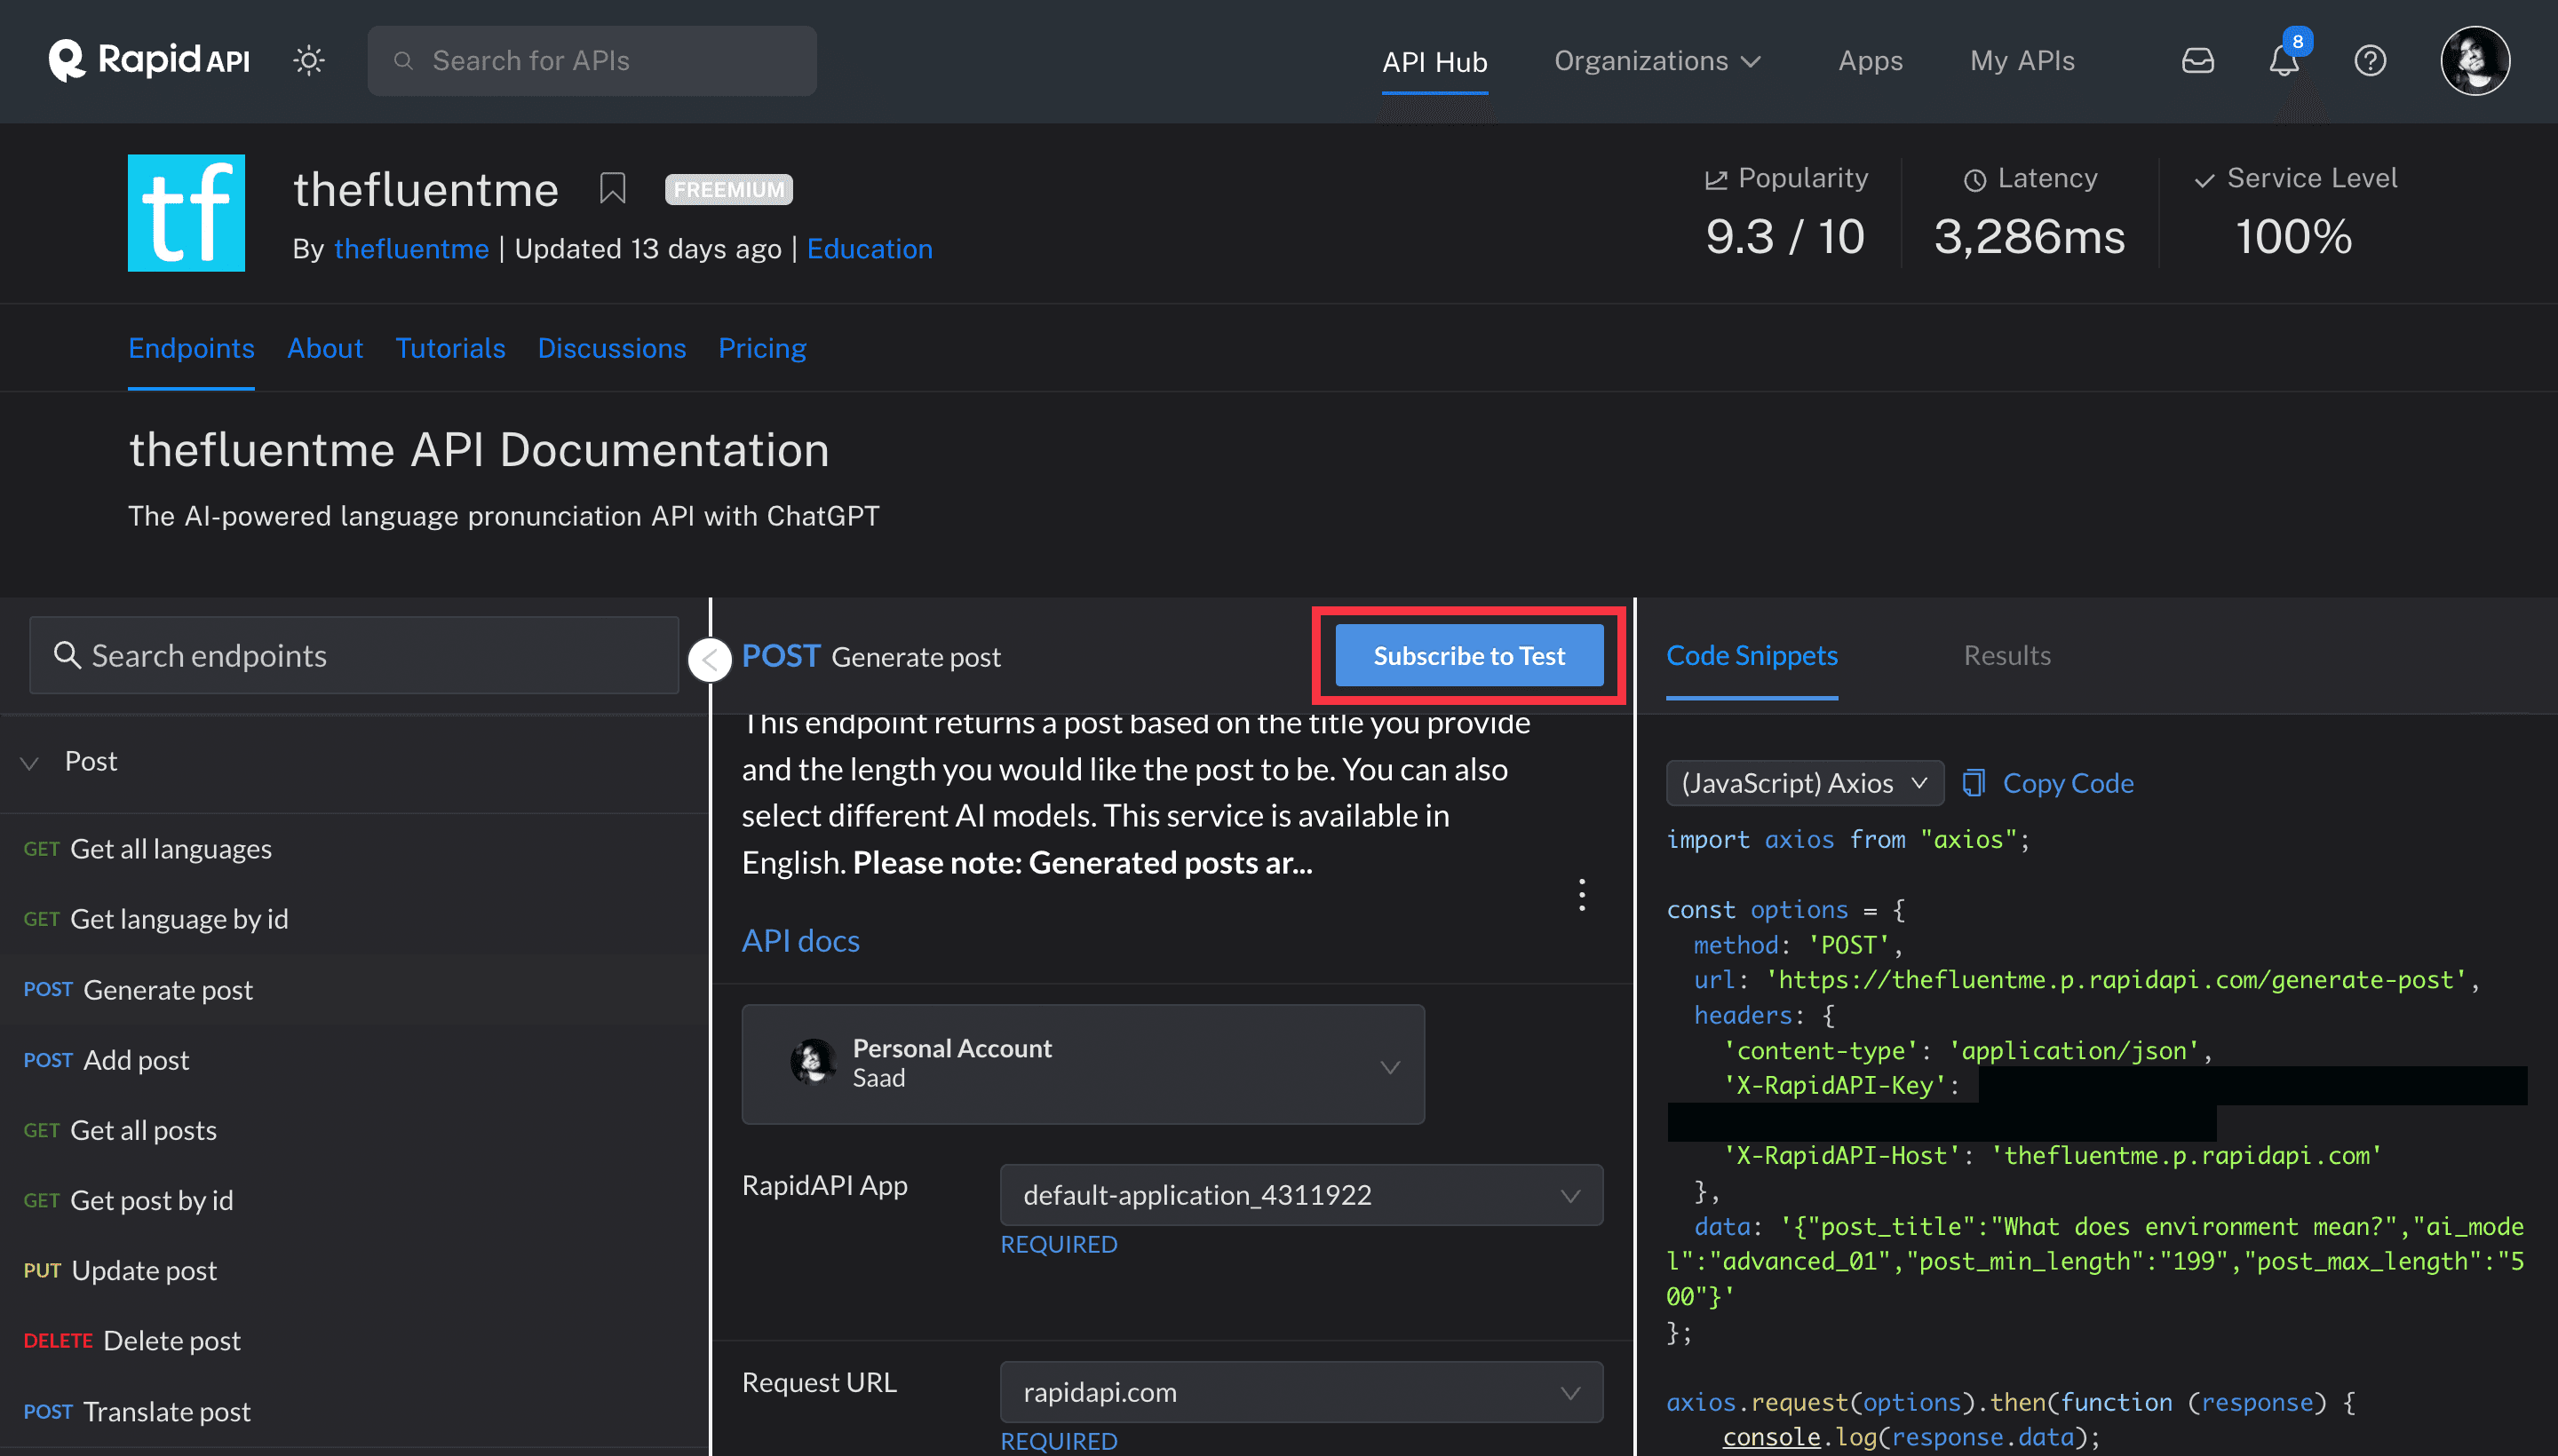Image resolution: width=2558 pixels, height=1456 pixels.
Task: Open the Request URL dropdown
Action: click(x=1301, y=1392)
